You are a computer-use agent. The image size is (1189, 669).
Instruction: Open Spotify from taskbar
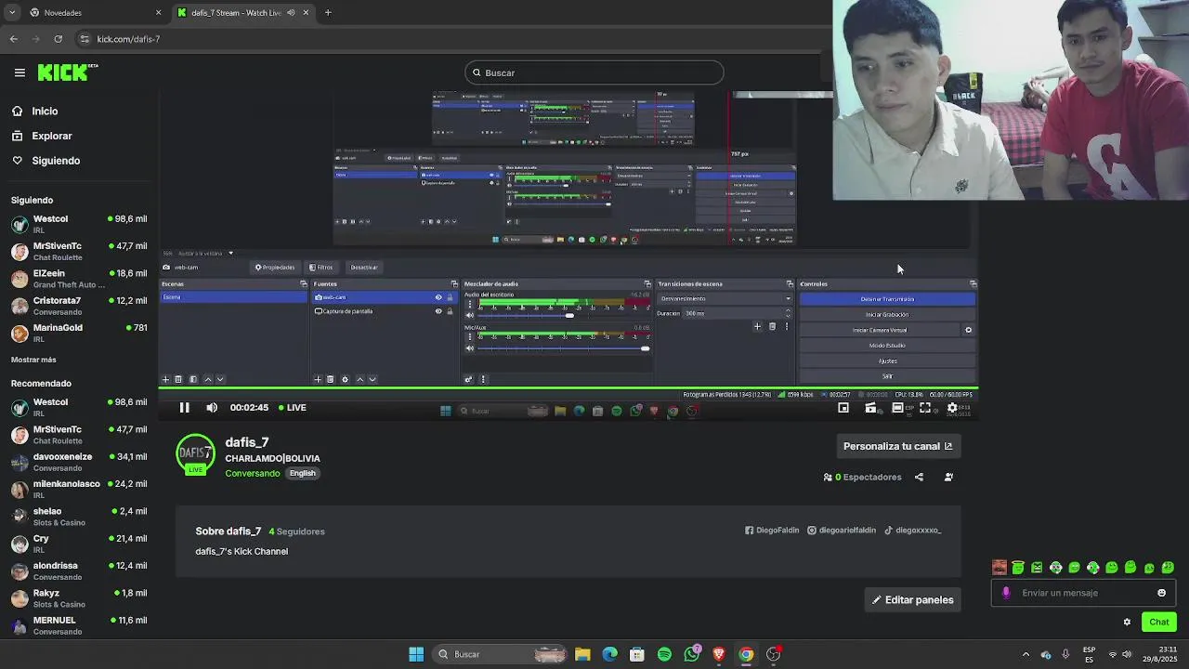[664, 654]
